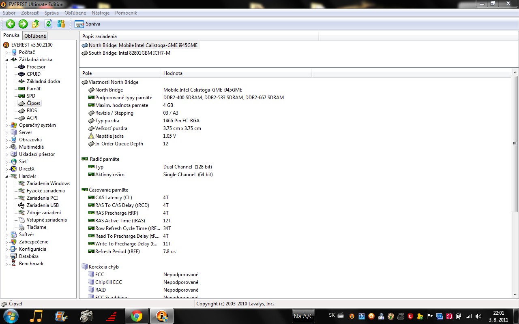This screenshot has height=324, width=519.
Task: Click the Pole column header
Action: [x=120, y=73]
